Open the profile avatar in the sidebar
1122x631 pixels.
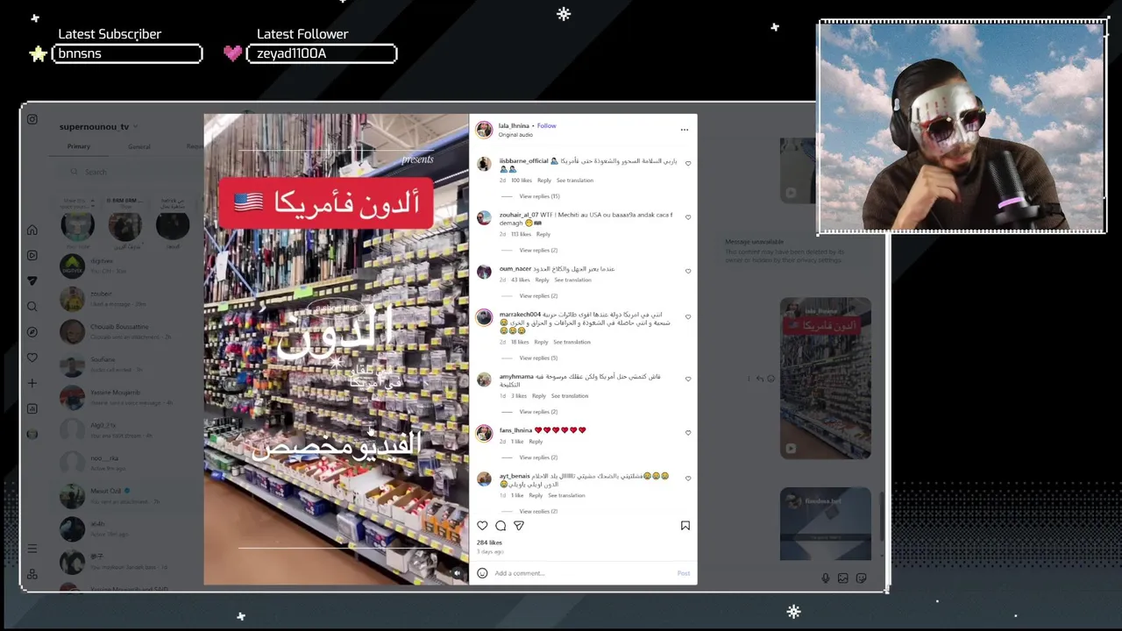click(32, 434)
